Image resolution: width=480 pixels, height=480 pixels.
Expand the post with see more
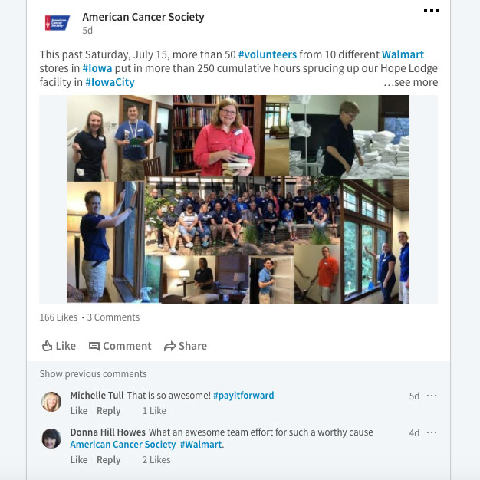(410, 82)
